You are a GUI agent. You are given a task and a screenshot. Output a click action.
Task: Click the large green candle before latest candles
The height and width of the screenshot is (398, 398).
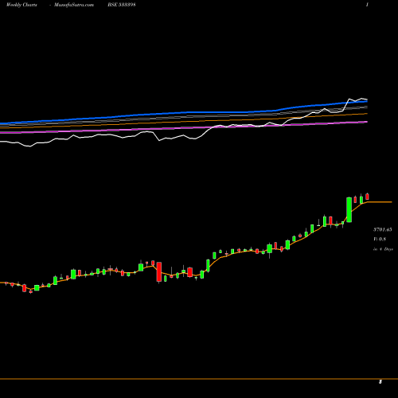click(349, 209)
